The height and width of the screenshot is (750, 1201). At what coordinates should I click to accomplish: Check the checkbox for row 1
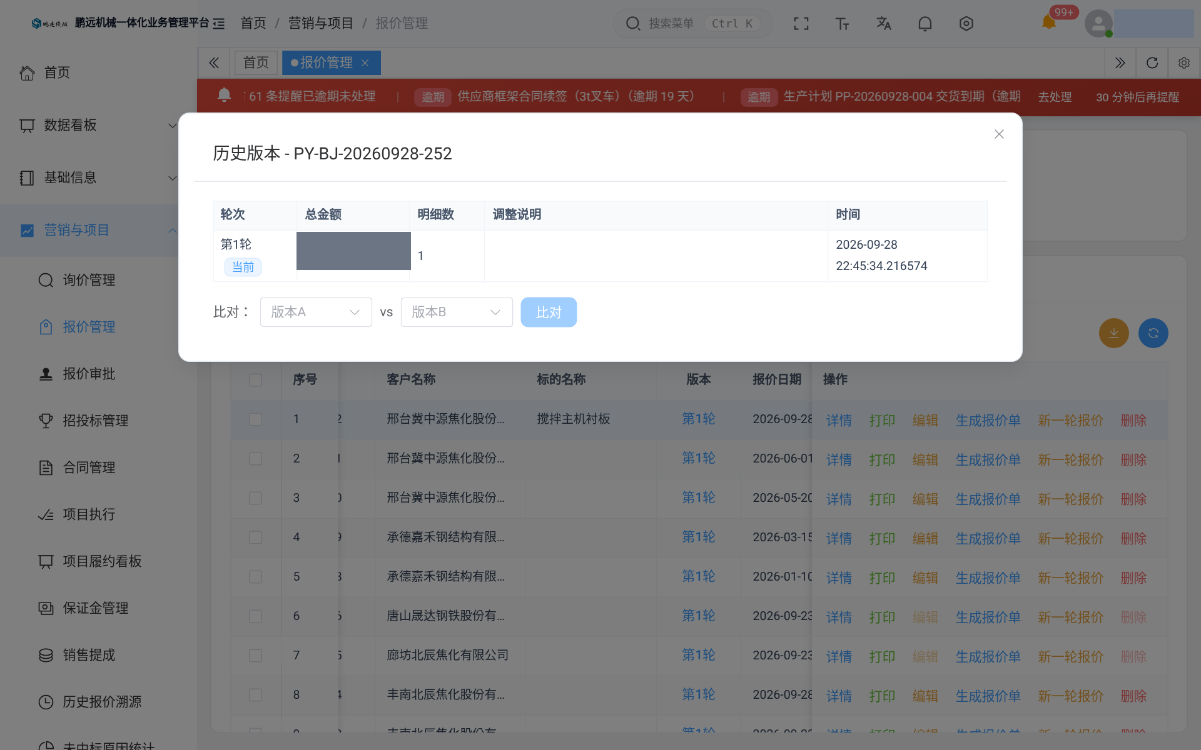pos(255,419)
